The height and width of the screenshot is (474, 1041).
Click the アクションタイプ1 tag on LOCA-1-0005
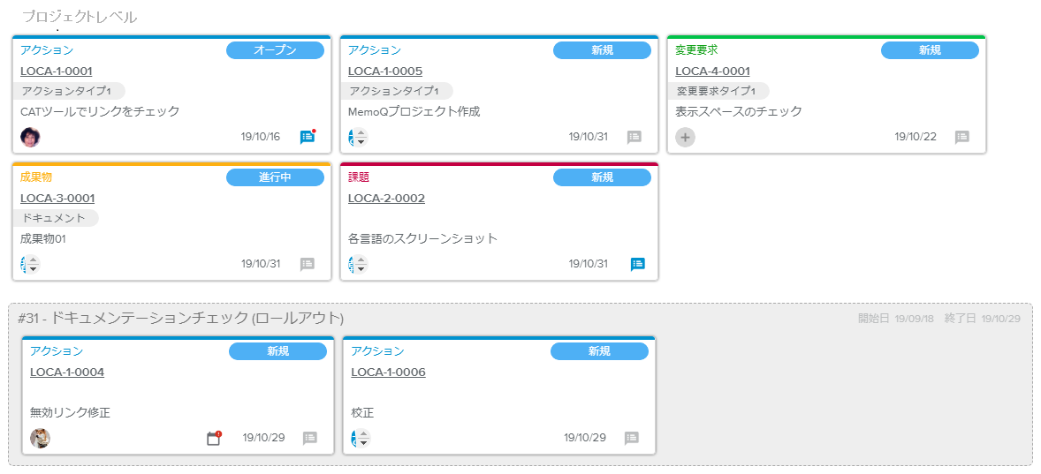pos(395,91)
